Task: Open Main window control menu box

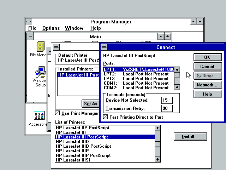Action: point(31,36)
